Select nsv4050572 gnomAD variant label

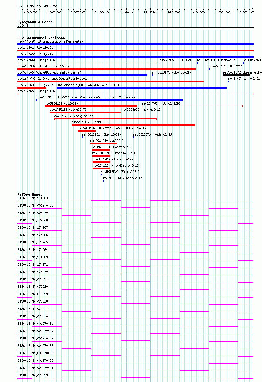[102, 97]
